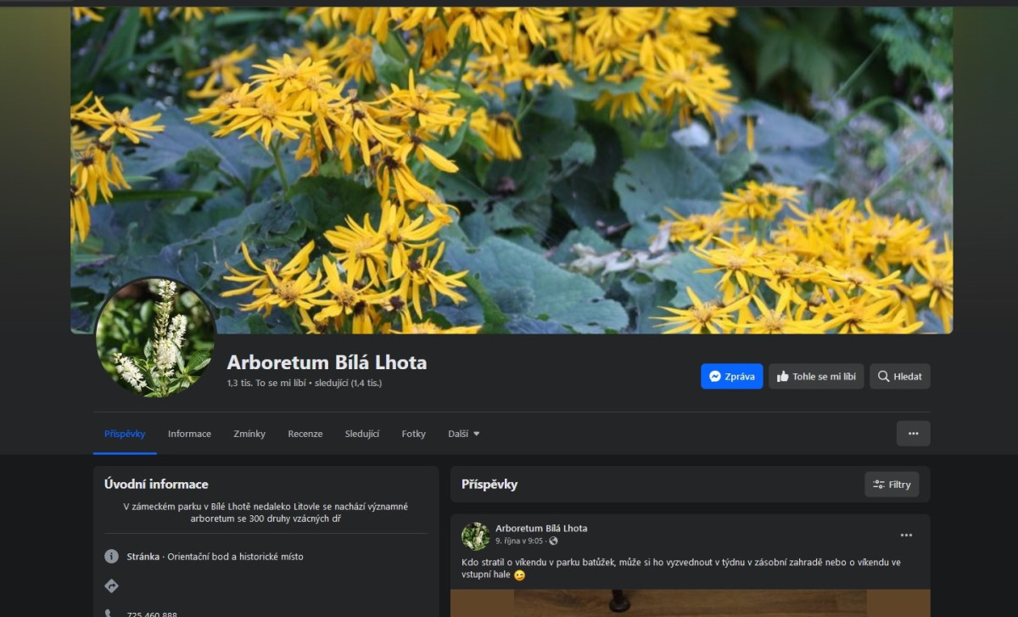
Task: Open the Filtry post filters
Action: pyautogui.click(x=892, y=485)
